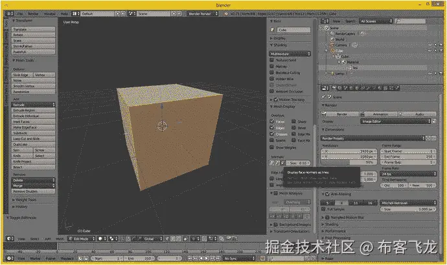Click the Loop Cut and Slide button
This screenshot has width=447, height=265.
pyautogui.click(x=33, y=139)
